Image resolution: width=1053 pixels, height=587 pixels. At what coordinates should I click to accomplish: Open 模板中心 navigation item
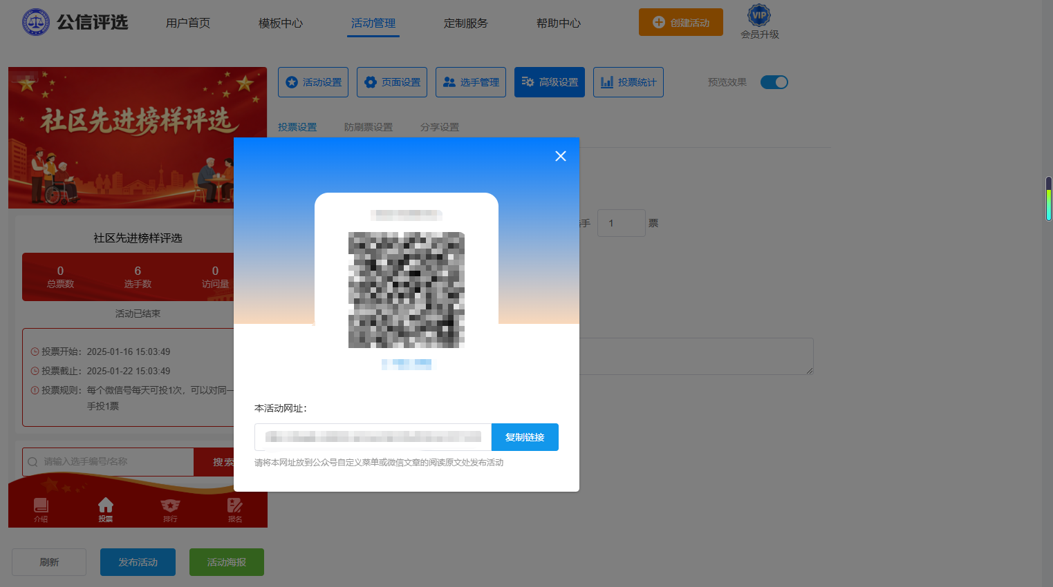click(281, 23)
